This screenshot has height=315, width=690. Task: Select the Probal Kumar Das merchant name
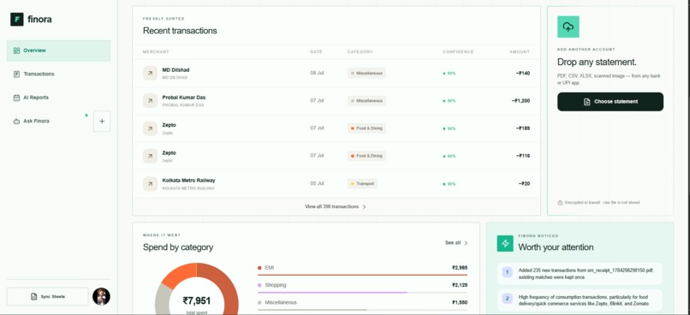click(184, 98)
